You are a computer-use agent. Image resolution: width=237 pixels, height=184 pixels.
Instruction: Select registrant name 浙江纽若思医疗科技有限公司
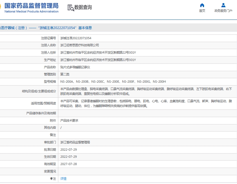pyautogui.click(x=80, y=45)
